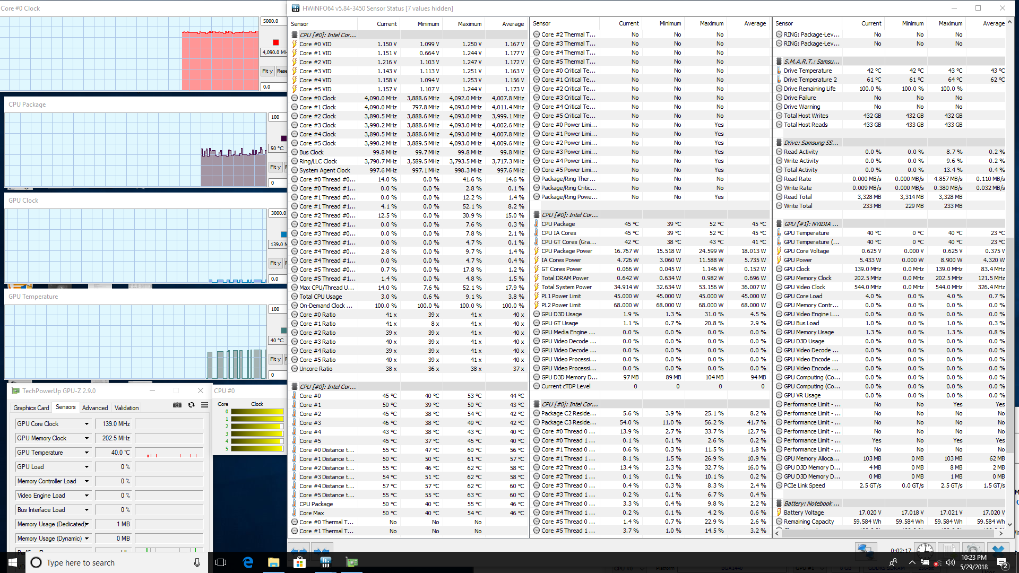
Task: Change the purple CPU Package graph color
Action: [x=283, y=138]
